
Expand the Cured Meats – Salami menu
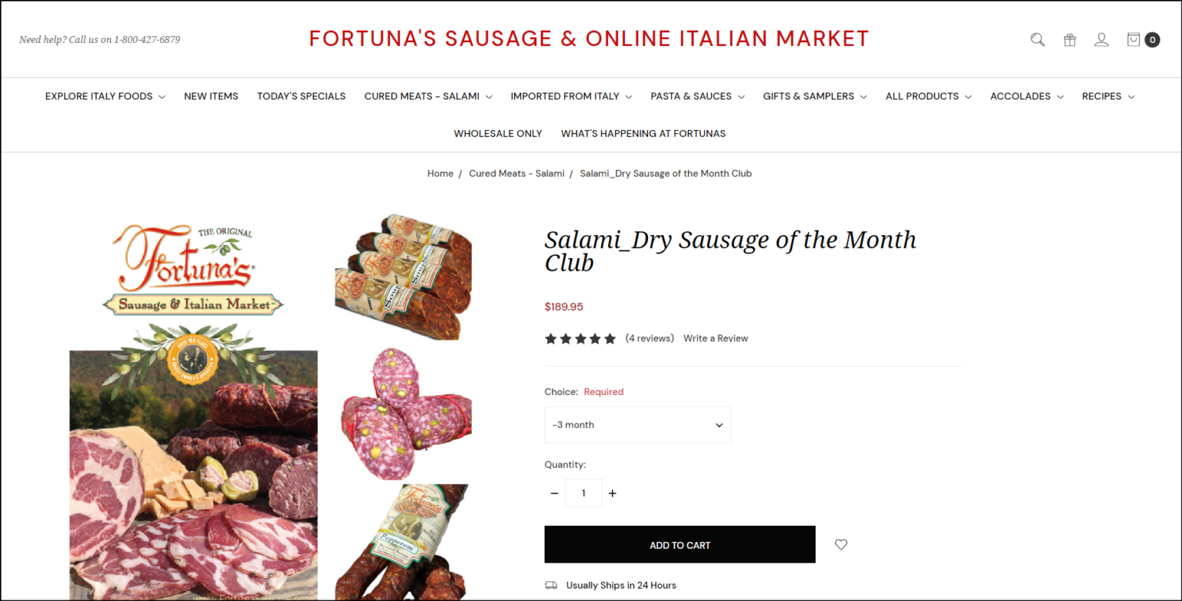click(x=428, y=96)
